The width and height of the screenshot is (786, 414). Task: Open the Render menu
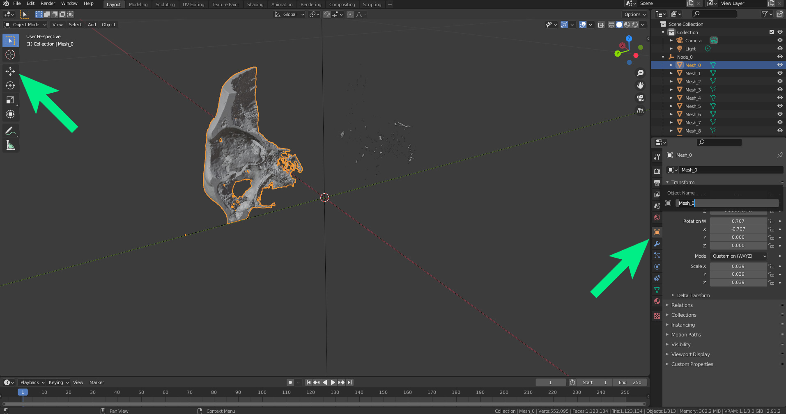[x=48, y=3]
